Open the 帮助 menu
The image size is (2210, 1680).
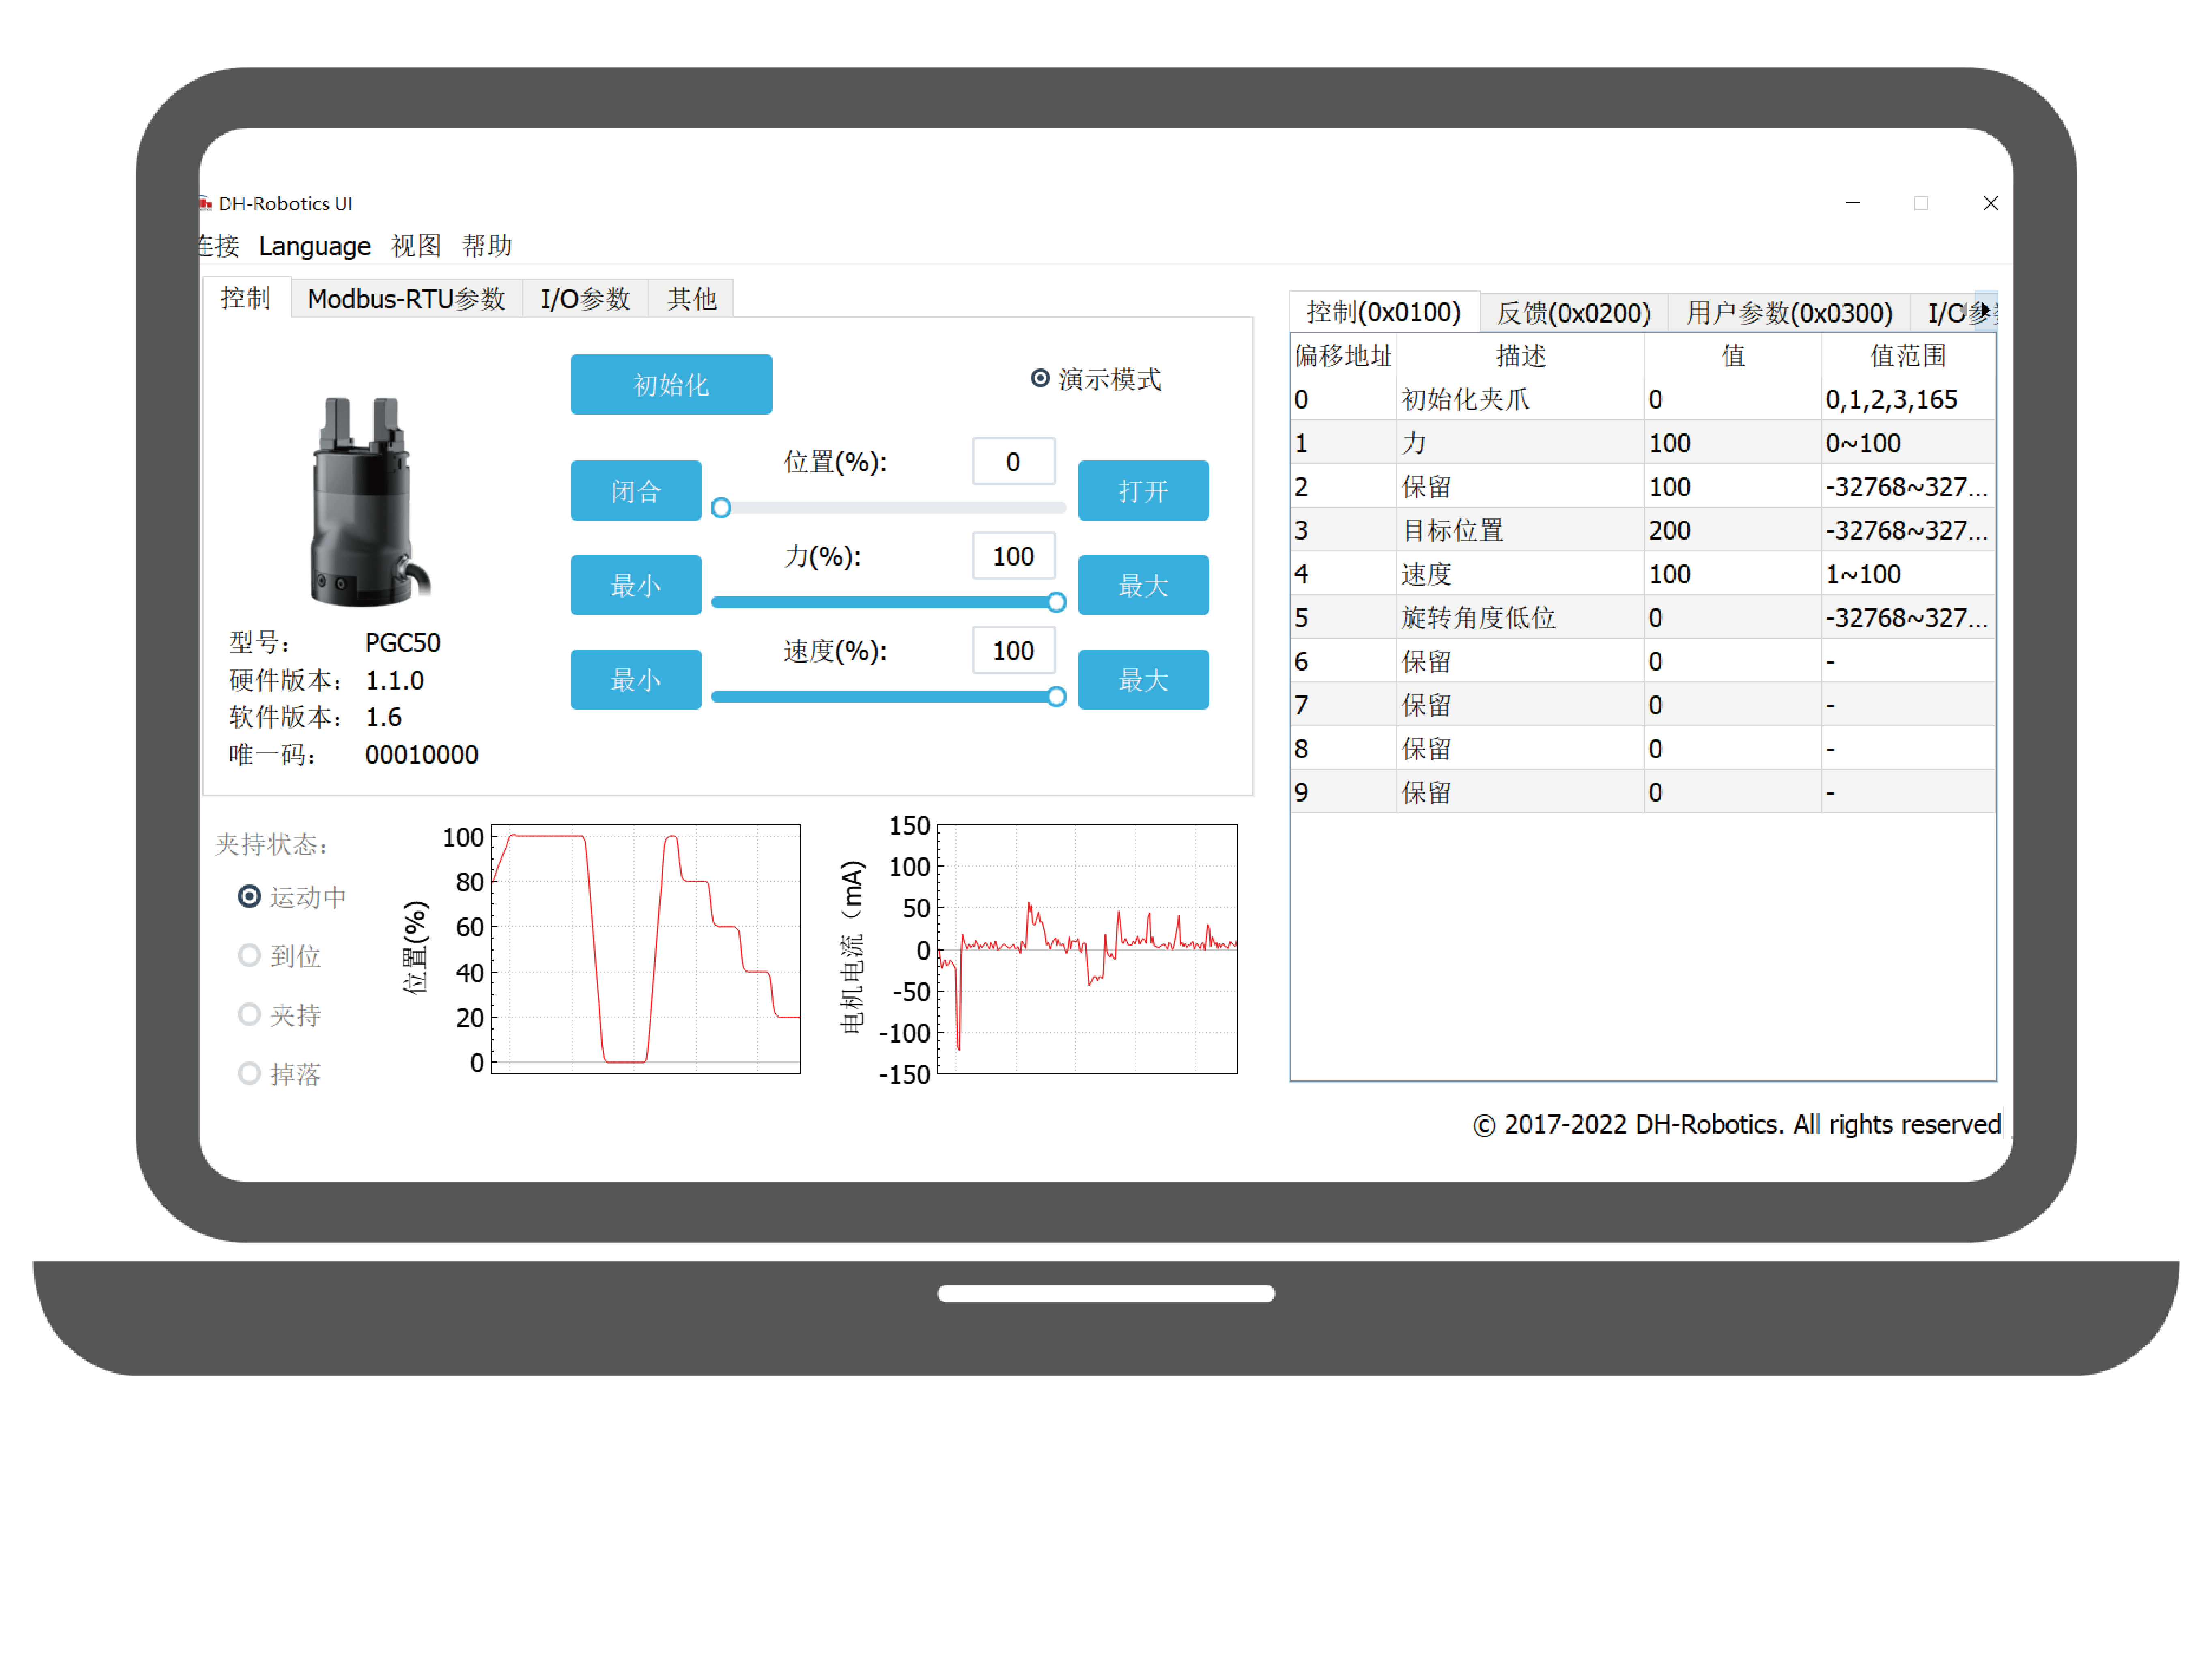[486, 246]
